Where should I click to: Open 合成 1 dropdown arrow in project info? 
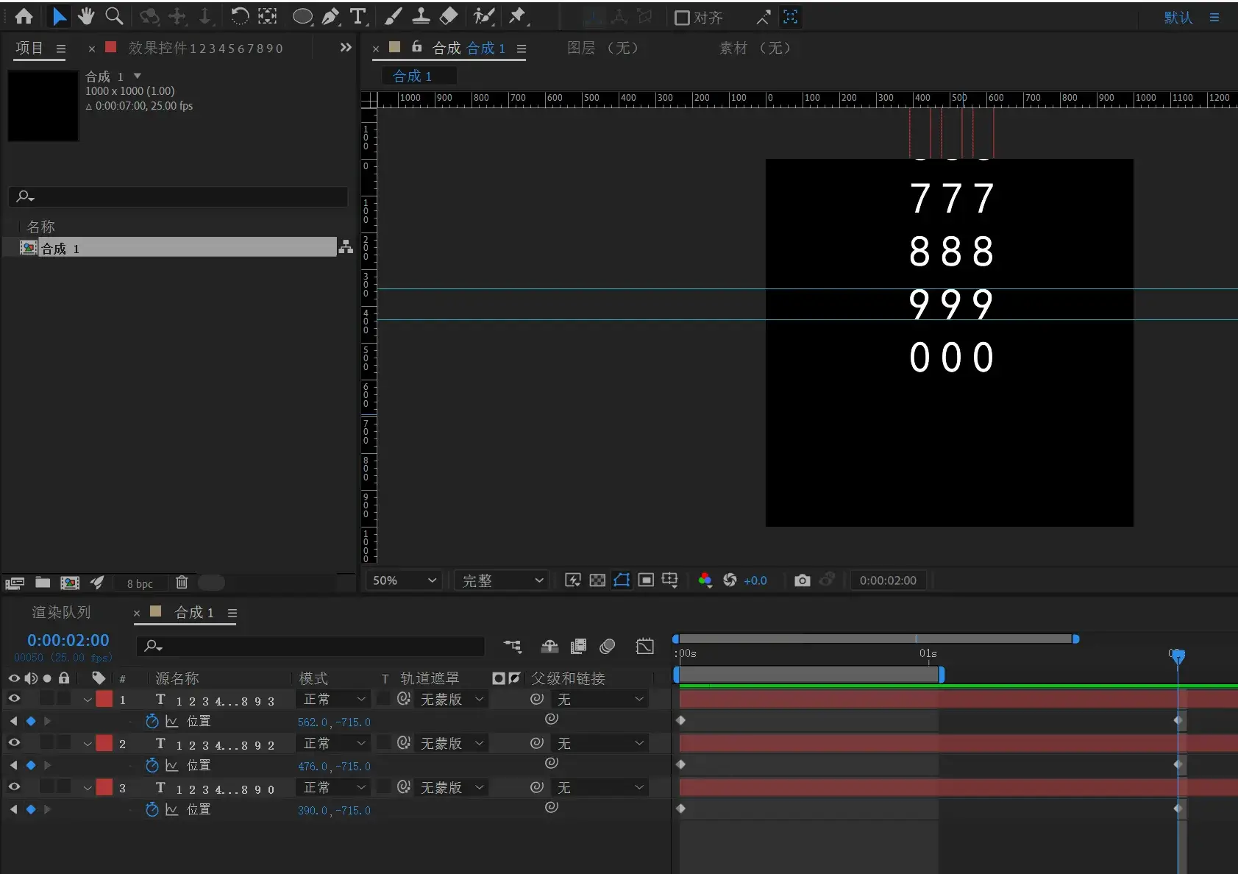click(138, 76)
